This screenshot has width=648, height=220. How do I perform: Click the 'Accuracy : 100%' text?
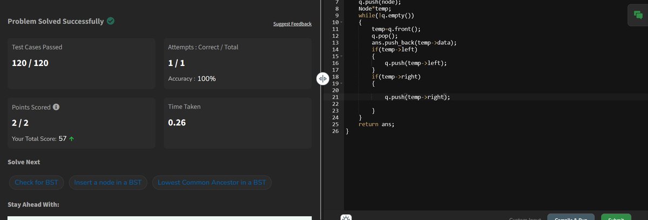[x=192, y=78]
